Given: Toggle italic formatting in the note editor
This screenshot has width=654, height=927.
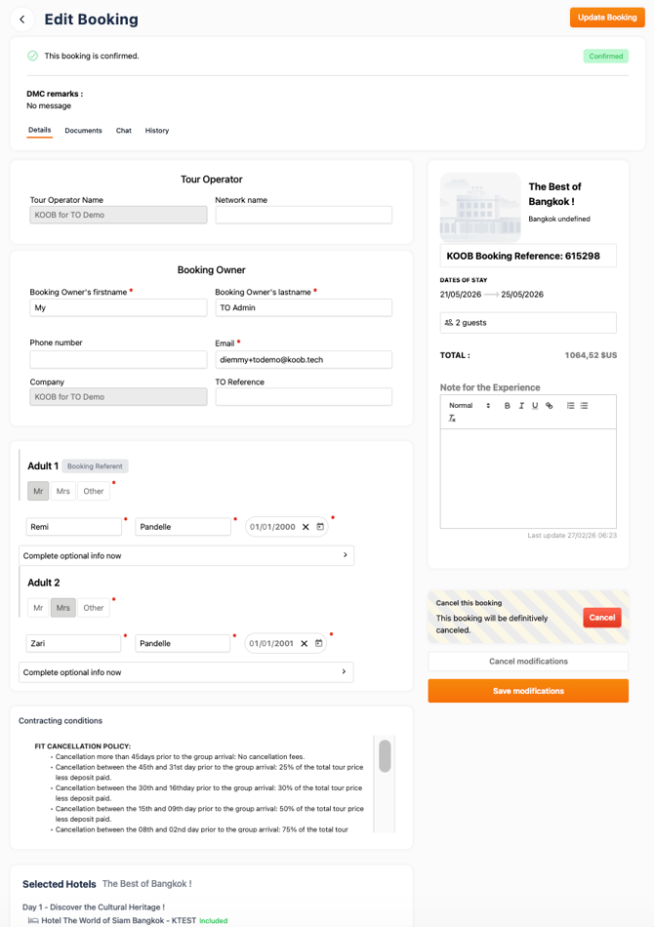Looking at the screenshot, I should coord(521,406).
